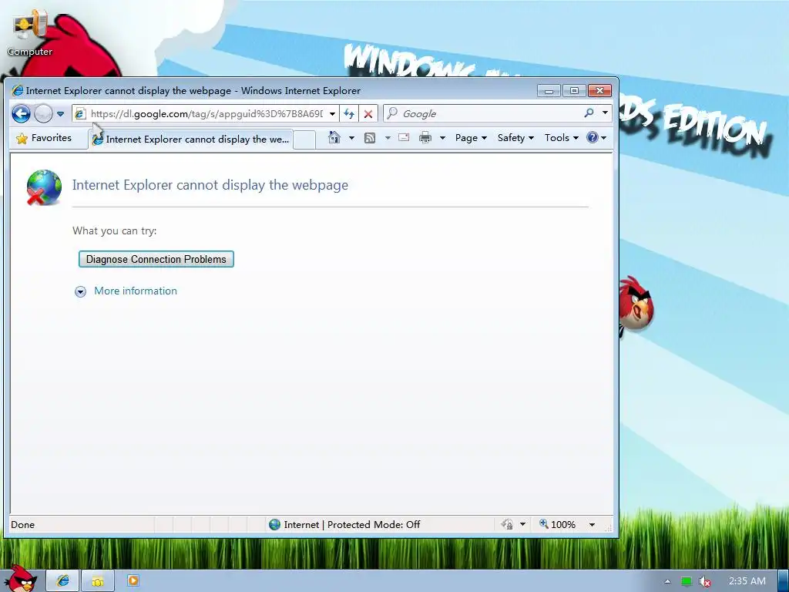789x592 pixels.
Task: Open the Favorites panel
Action: click(x=44, y=138)
